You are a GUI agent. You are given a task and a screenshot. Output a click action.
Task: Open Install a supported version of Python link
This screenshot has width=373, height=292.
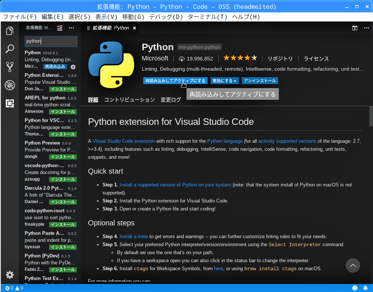(x=175, y=185)
